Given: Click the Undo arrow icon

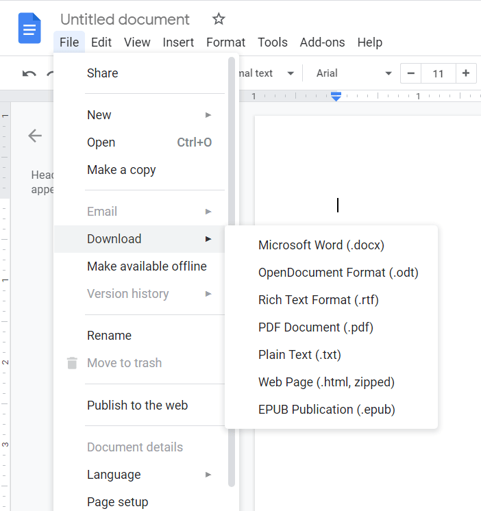Looking at the screenshot, I should pyautogui.click(x=29, y=73).
